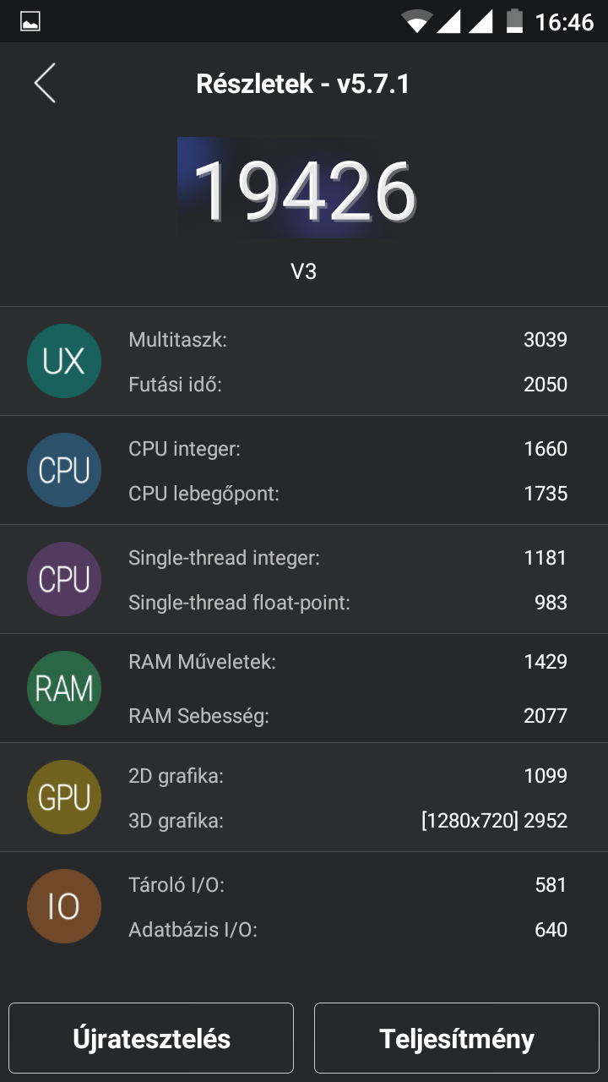The width and height of the screenshot is (608, 1082).
Task: Tap the blue CPU category icon
Action: point(64,470)
